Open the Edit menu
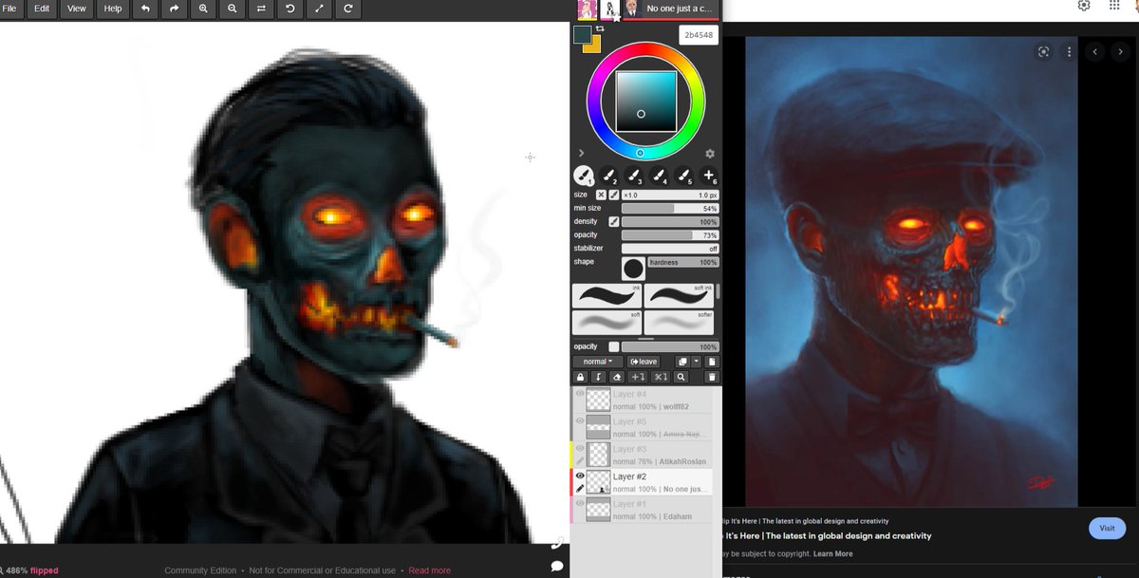Image resolution: width=1139 pixels, height=578 pixels. tap(42, 9)
